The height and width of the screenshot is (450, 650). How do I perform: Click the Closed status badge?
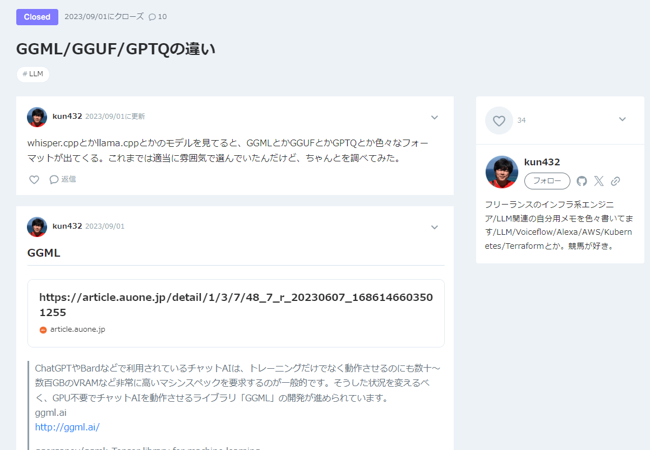[38, 17]
